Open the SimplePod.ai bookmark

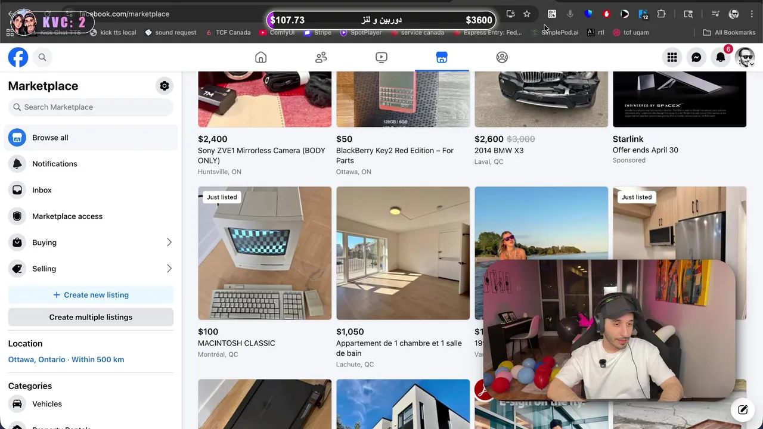click(555, 33)
